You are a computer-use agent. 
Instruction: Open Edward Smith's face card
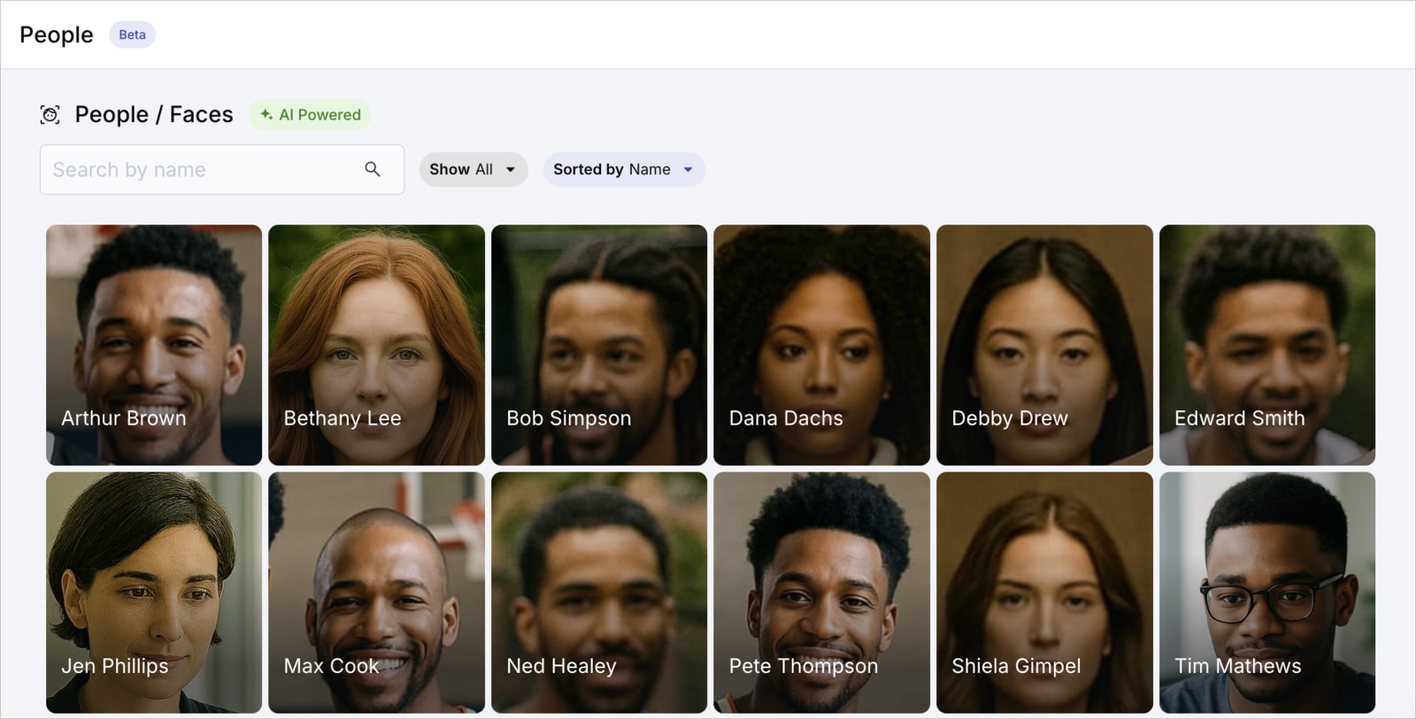click(x=1267, y=345)
